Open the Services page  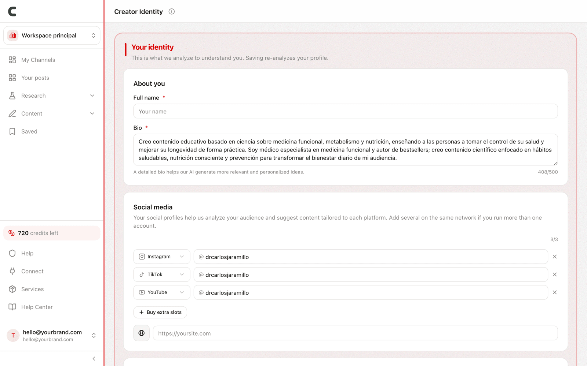(x=52, y=289)
